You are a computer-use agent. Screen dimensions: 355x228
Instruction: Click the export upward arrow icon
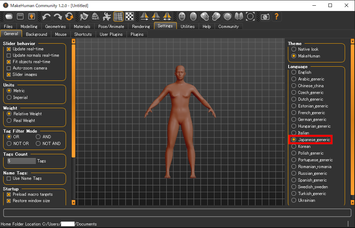32,16
